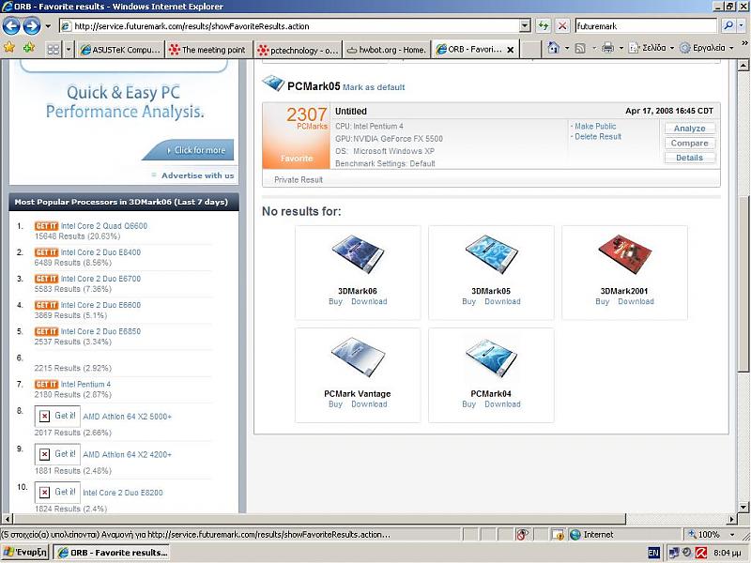Screen dimensions: 751x563
Task: Click the EN language indicator in tray
Action: click(653, 553)
